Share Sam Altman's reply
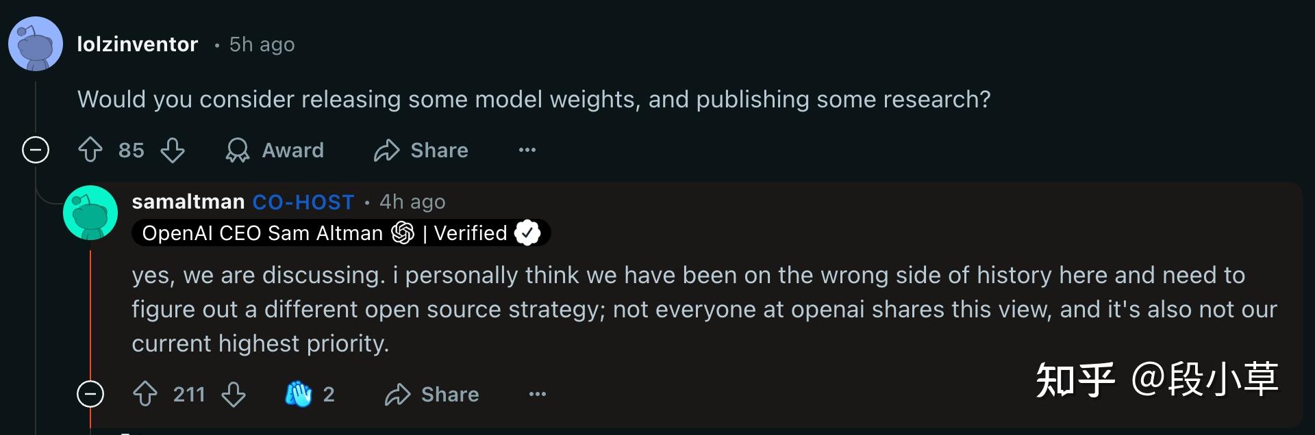The height and width of the screenshot is (435, 1315). pos(431,394)
